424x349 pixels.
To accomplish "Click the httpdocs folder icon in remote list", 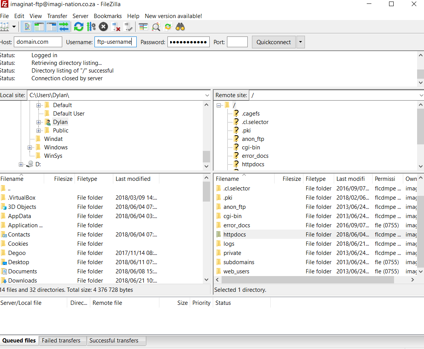I will 219,234.
